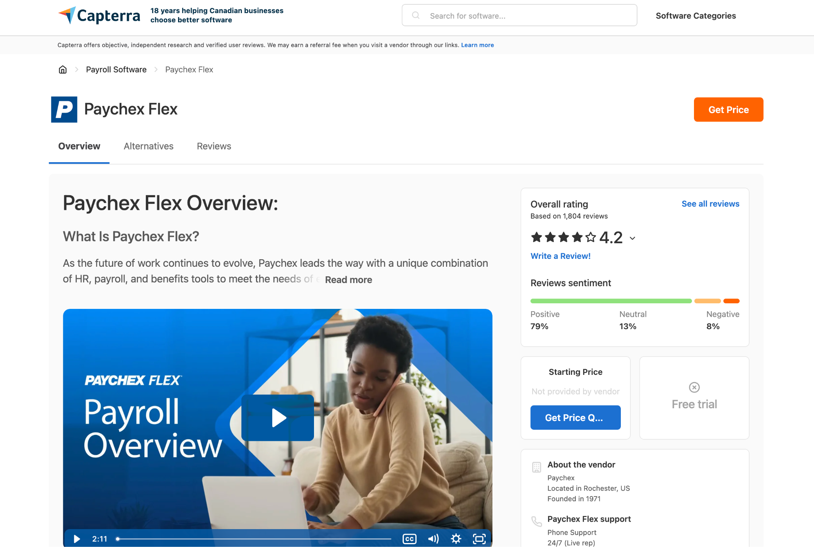Click the phone support icon
This screenshot has width=814, height=547.
coord(537,521)
